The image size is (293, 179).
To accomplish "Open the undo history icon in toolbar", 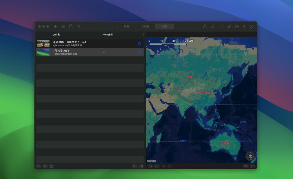I will pyautogui.click(x=221, y=26).
